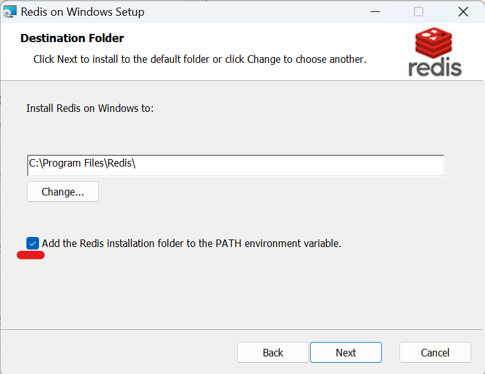Go to the Next setup step

point(346,353)
